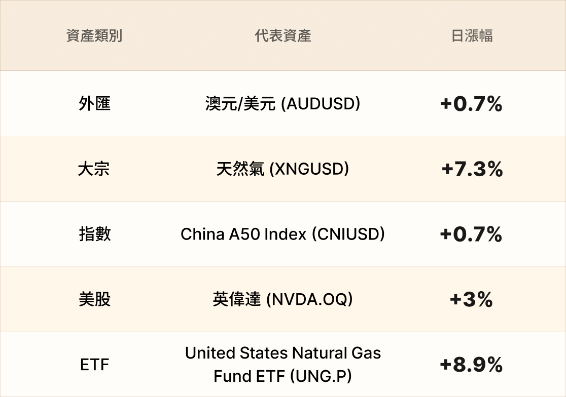Click the 日漲幅 column header
The image size is (566, 397).
coord(472,36)
